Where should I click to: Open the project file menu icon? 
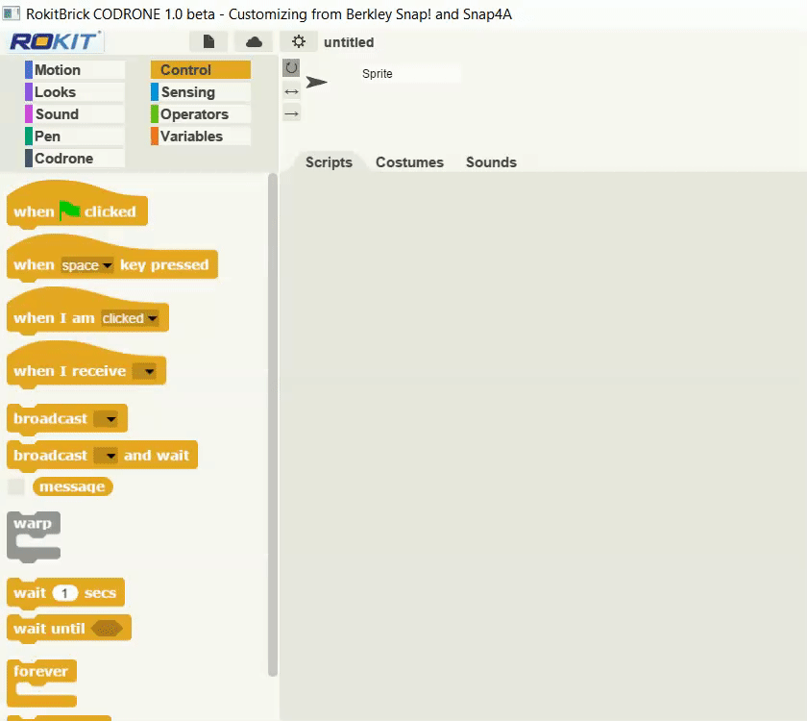click(208, 41)
